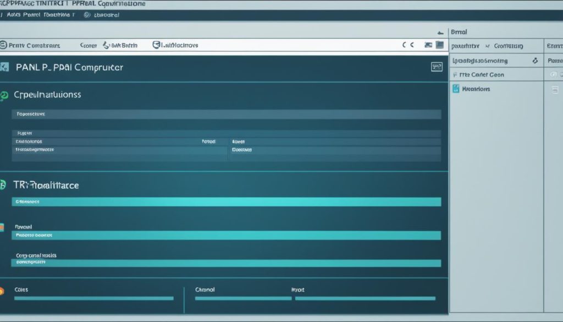Open the Tbestrivs menu

point(57,15)
